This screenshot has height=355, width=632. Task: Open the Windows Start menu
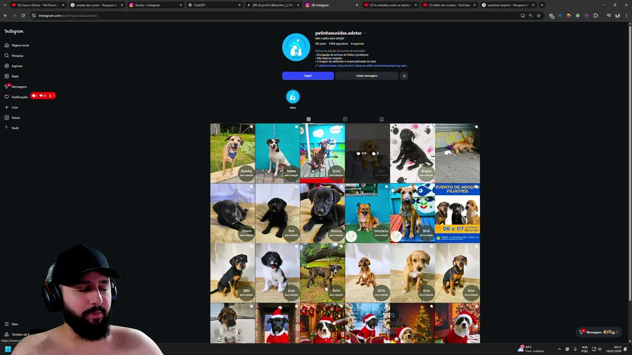coord(8,349)
